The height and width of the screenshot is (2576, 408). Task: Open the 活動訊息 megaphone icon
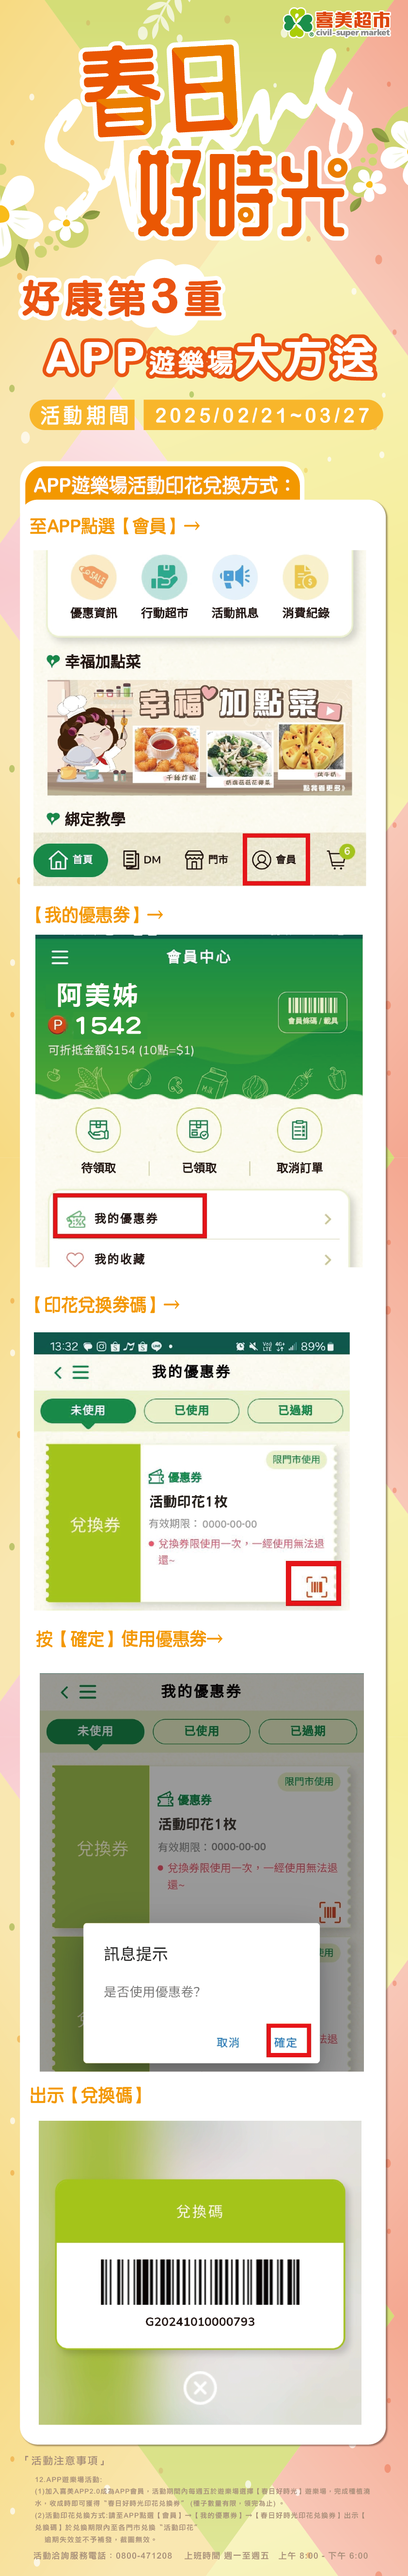click(x=235, y=577)
